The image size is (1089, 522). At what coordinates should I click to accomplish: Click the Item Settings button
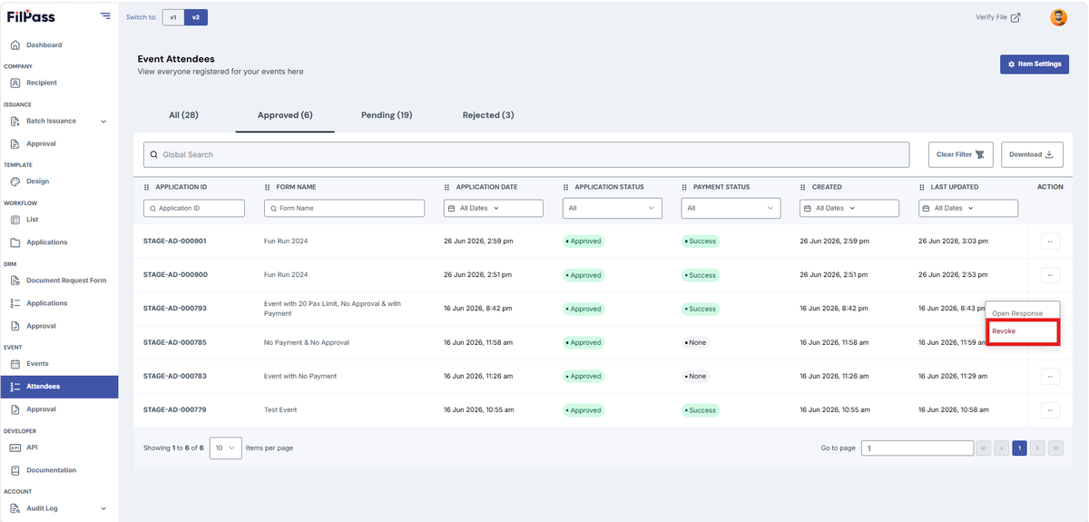[x=1034, y=64]
